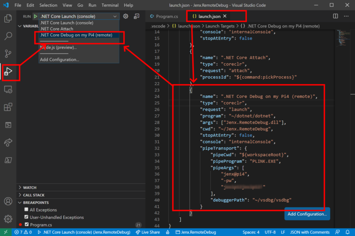The image size is (355, 236).
Task: Select .NET Core Debug on my Pi4 (remote)
Action: (x=79, y=35)
